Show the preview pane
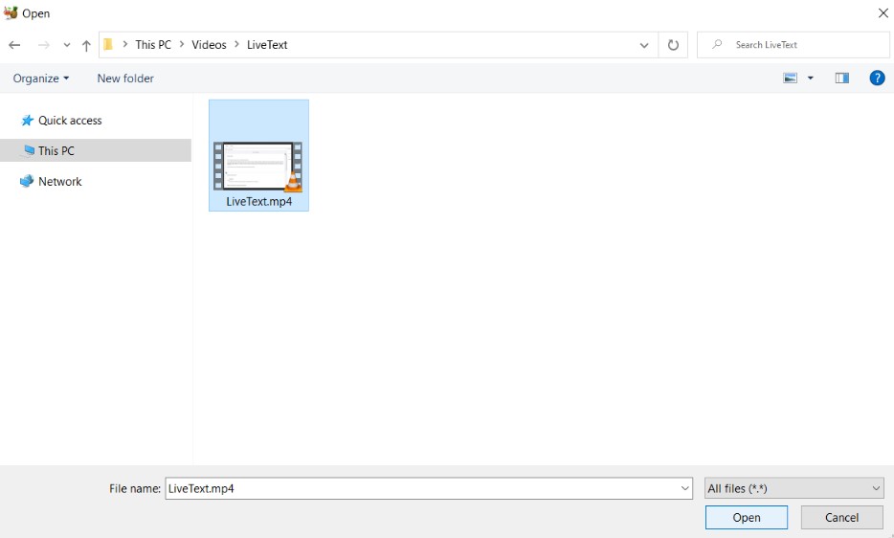894x538 pixels. (x=841, y=78)
